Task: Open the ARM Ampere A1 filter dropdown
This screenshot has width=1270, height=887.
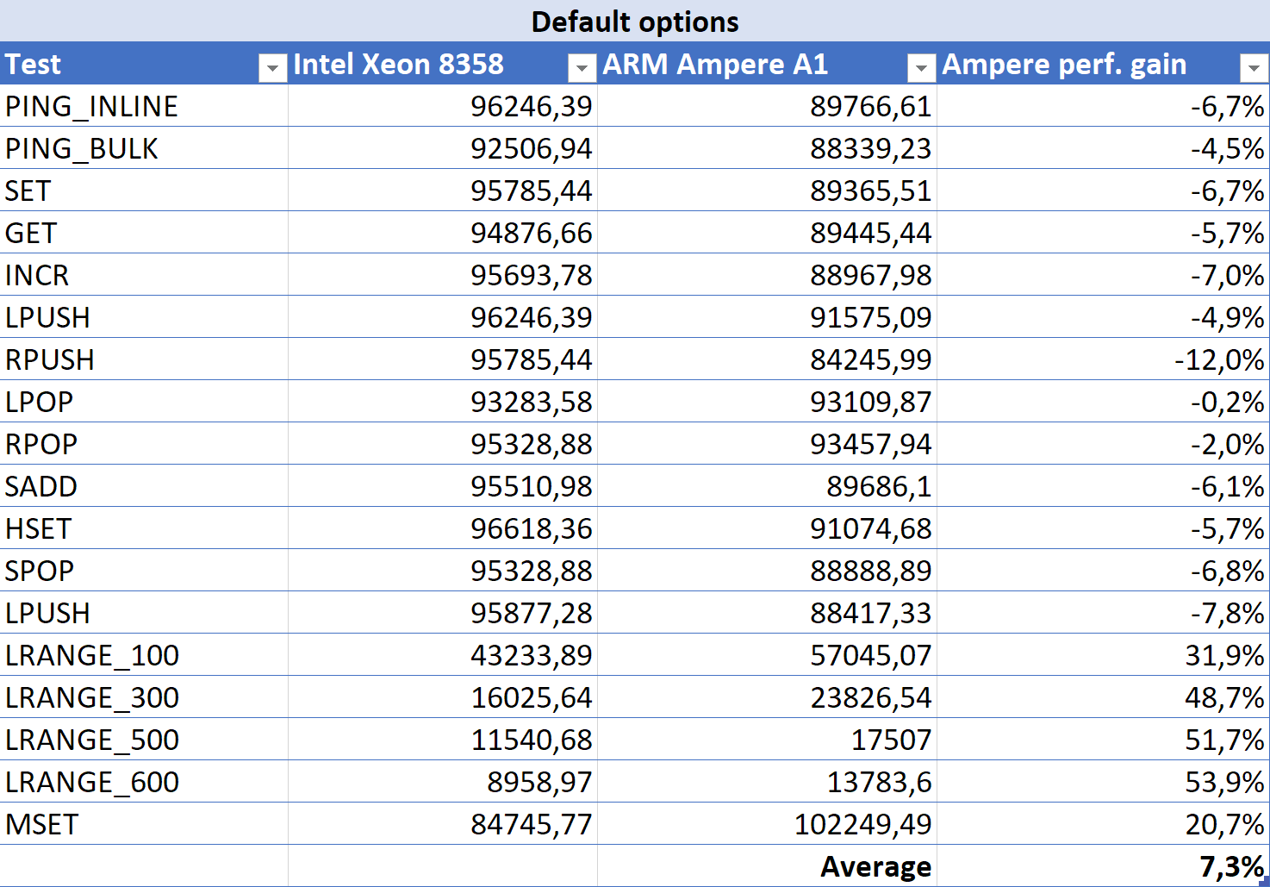Action: [922, 66]
